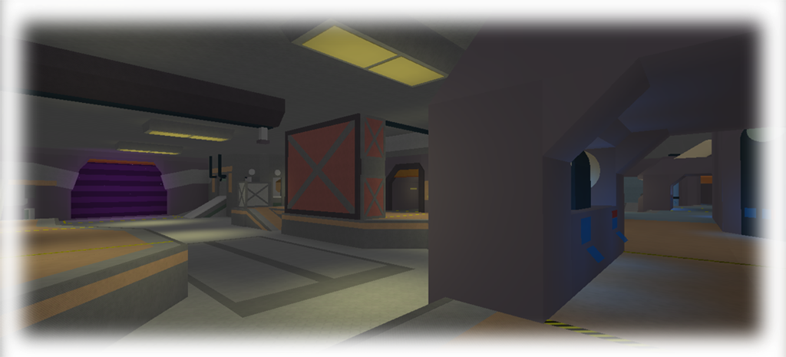
Task: Select the purple striped doorway
Action: click(119, 190)
